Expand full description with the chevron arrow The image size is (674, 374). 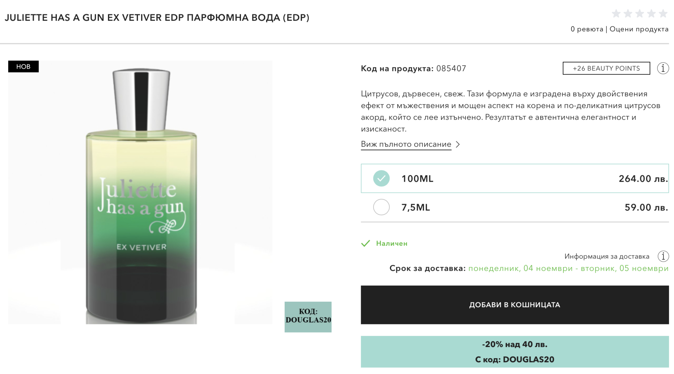coord(458,144)
